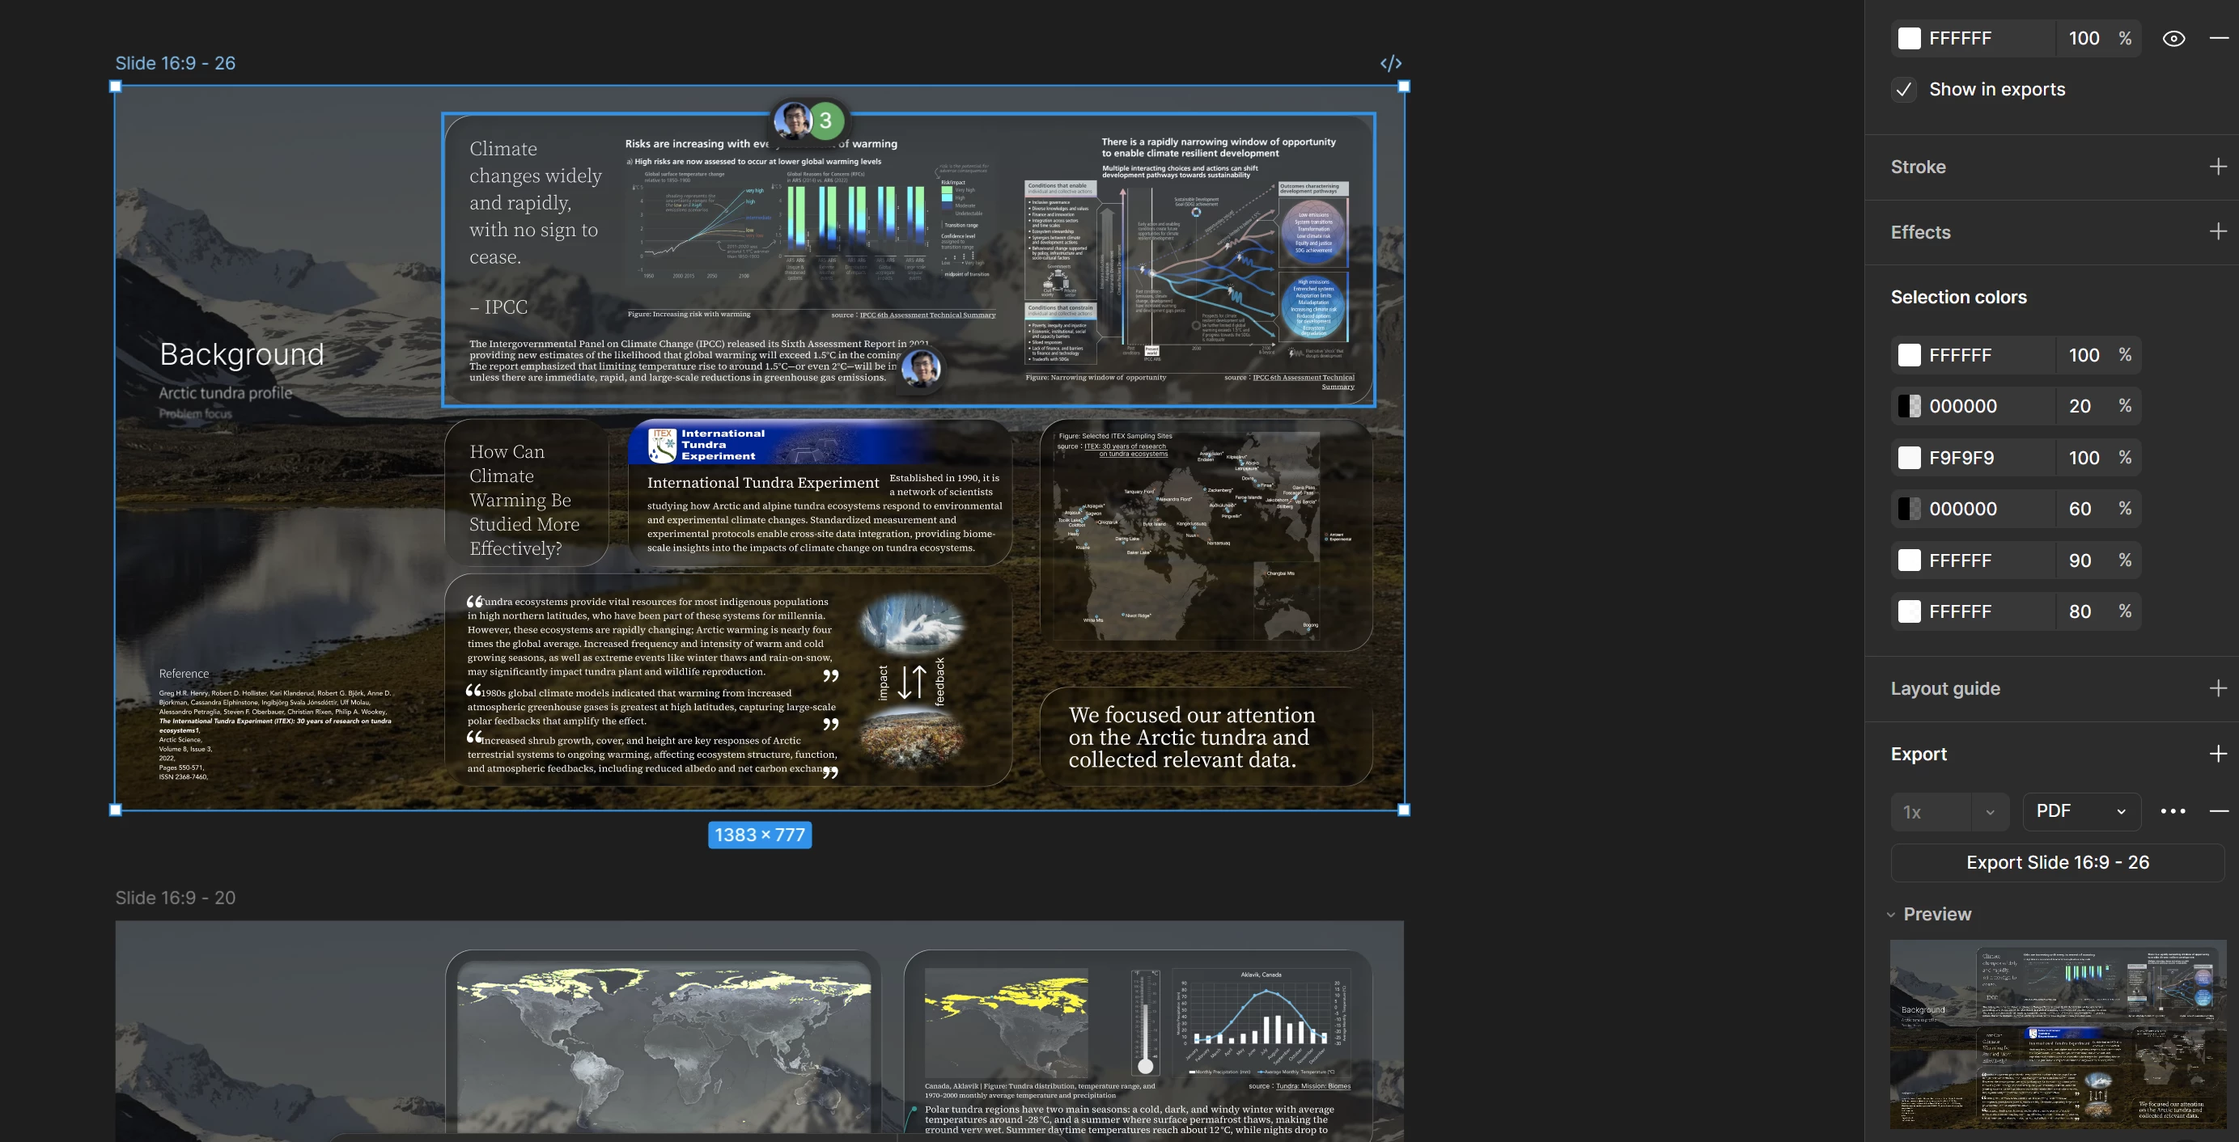Remove the PDF export setting
The image size is (2239, 1142).
(x=2219, y=811)
